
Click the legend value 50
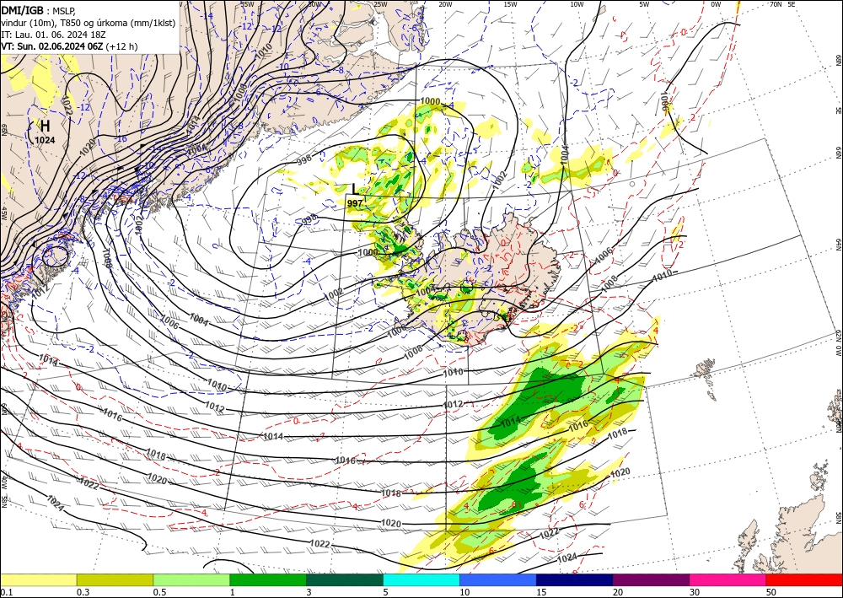click(771, 592)
